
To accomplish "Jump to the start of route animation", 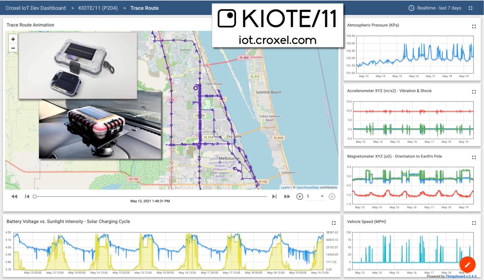I will 27,197.
